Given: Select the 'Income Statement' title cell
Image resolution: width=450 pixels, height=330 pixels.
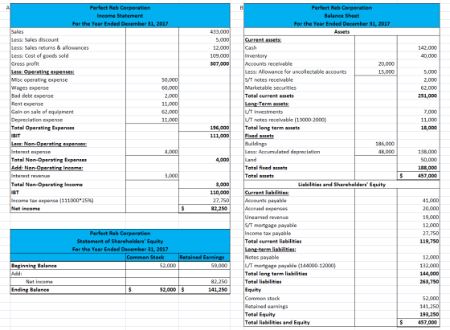Looking at the screenshot, I should (x=120, y=16).
